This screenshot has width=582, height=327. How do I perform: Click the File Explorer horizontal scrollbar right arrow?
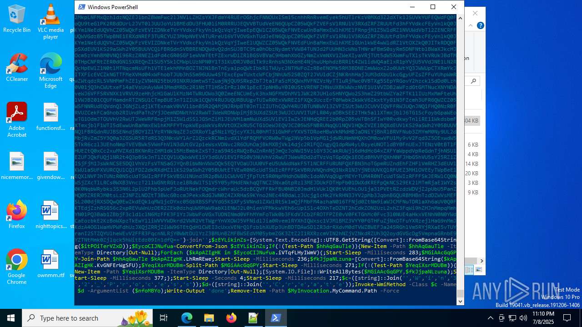pyautogui.click(x=482, y=261)
